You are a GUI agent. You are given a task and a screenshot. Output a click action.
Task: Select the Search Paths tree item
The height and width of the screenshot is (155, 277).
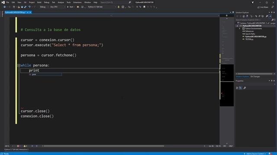coord(250,34)
